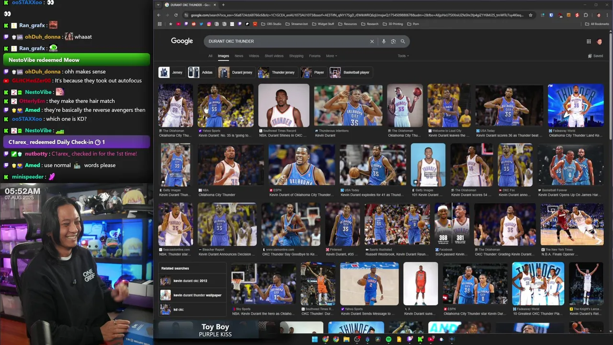The width and height of the screenshot is (613, 345).
Task: Go back using the browser back arrow
Action: [159, 15]
